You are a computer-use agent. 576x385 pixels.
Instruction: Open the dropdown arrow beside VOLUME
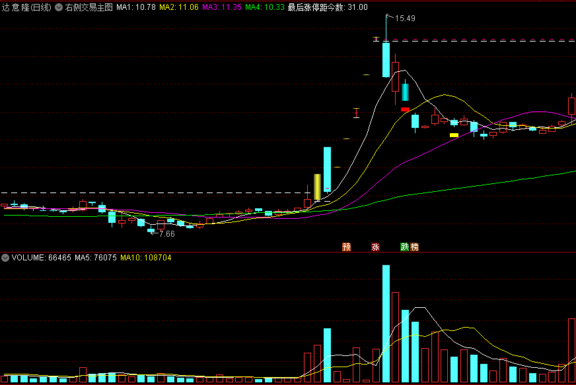point(5,258)
